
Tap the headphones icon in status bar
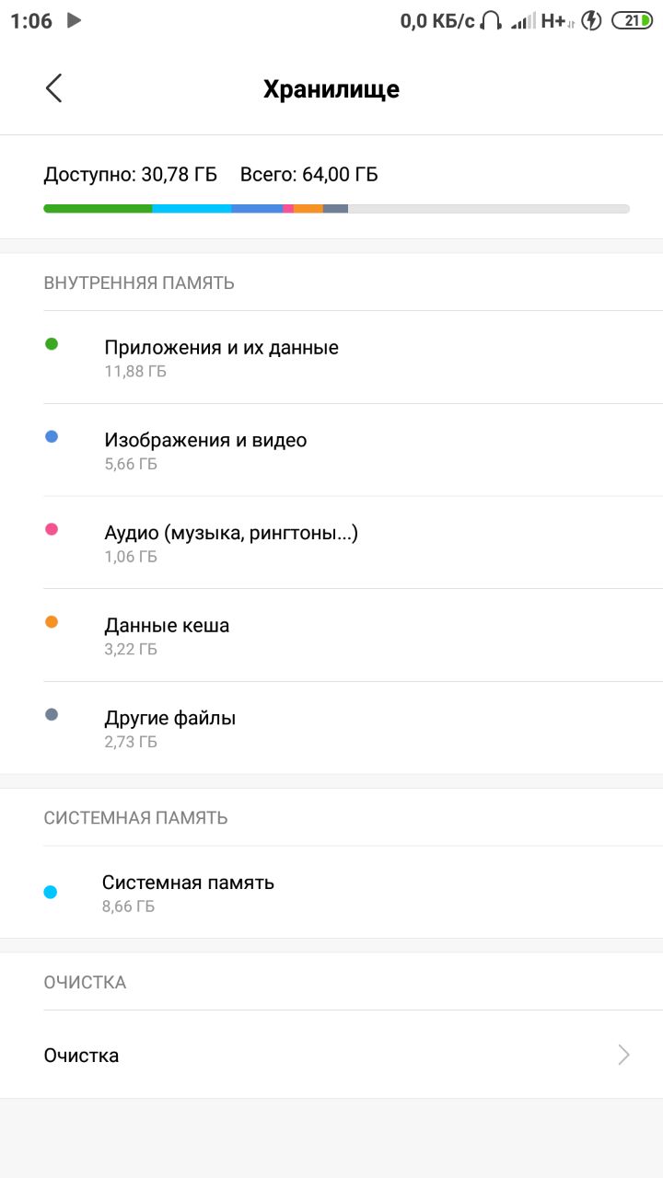pos(491,20)
